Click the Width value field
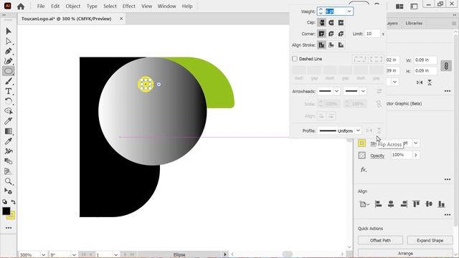 pyautogui.click(x=425, y=60)
